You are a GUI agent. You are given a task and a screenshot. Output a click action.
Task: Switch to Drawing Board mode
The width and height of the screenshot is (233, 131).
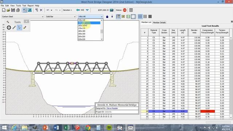(x=25, y=10)
